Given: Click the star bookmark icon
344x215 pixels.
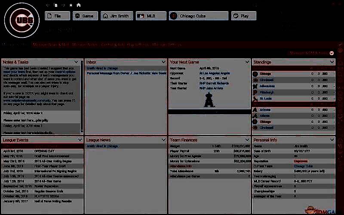Looking at the screenshot, I should [x=71, y=5].
